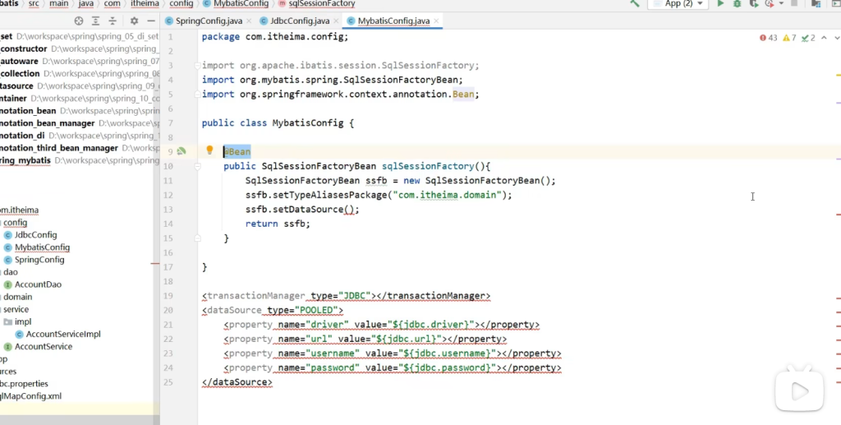Hide the project panel with minus icon
The height and width of the screenshot is (425, 841).
(150, 21)
